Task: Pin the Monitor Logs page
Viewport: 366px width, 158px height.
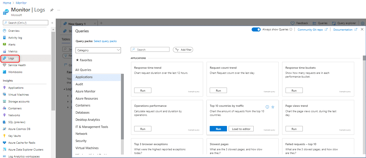Action: 52,10
